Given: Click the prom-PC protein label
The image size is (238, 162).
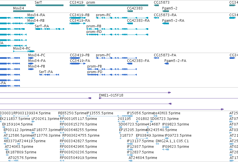Looking at the screenshot, I should point(103,55).
